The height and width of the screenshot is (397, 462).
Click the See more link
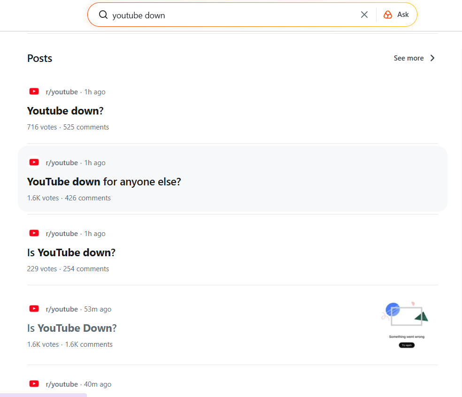(x=408, y=58)
